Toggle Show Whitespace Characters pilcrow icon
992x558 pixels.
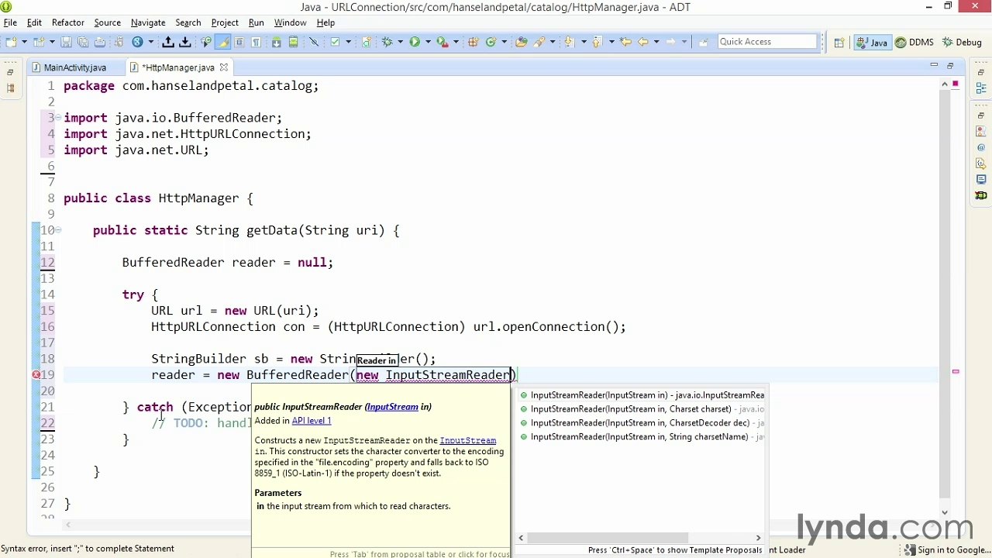click(x=256, y=42)
